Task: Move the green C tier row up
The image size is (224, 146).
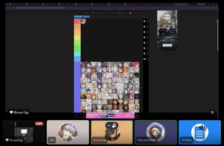Action: pyautogui.click(x=147, y=47)
